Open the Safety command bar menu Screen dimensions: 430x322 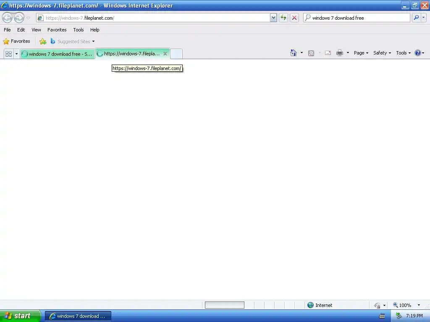[382, 53]
